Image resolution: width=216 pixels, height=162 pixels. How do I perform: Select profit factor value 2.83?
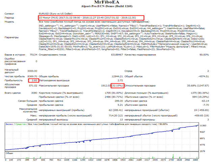34,80
